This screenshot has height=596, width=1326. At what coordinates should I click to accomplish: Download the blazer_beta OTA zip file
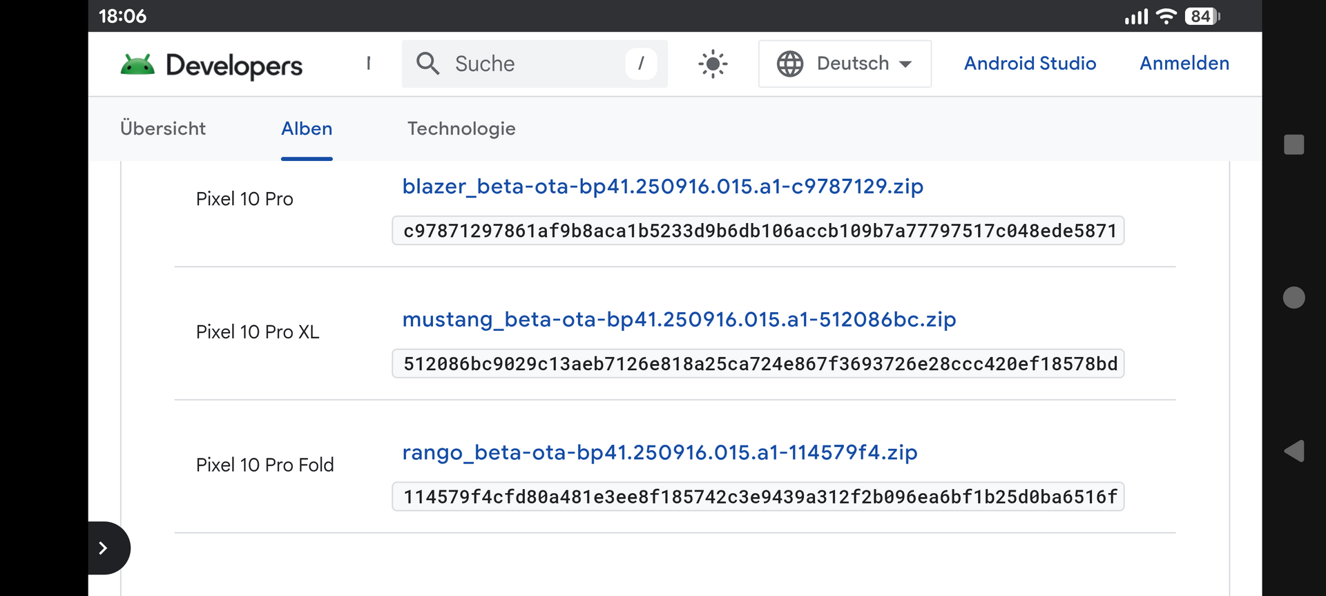coord(662,186)
